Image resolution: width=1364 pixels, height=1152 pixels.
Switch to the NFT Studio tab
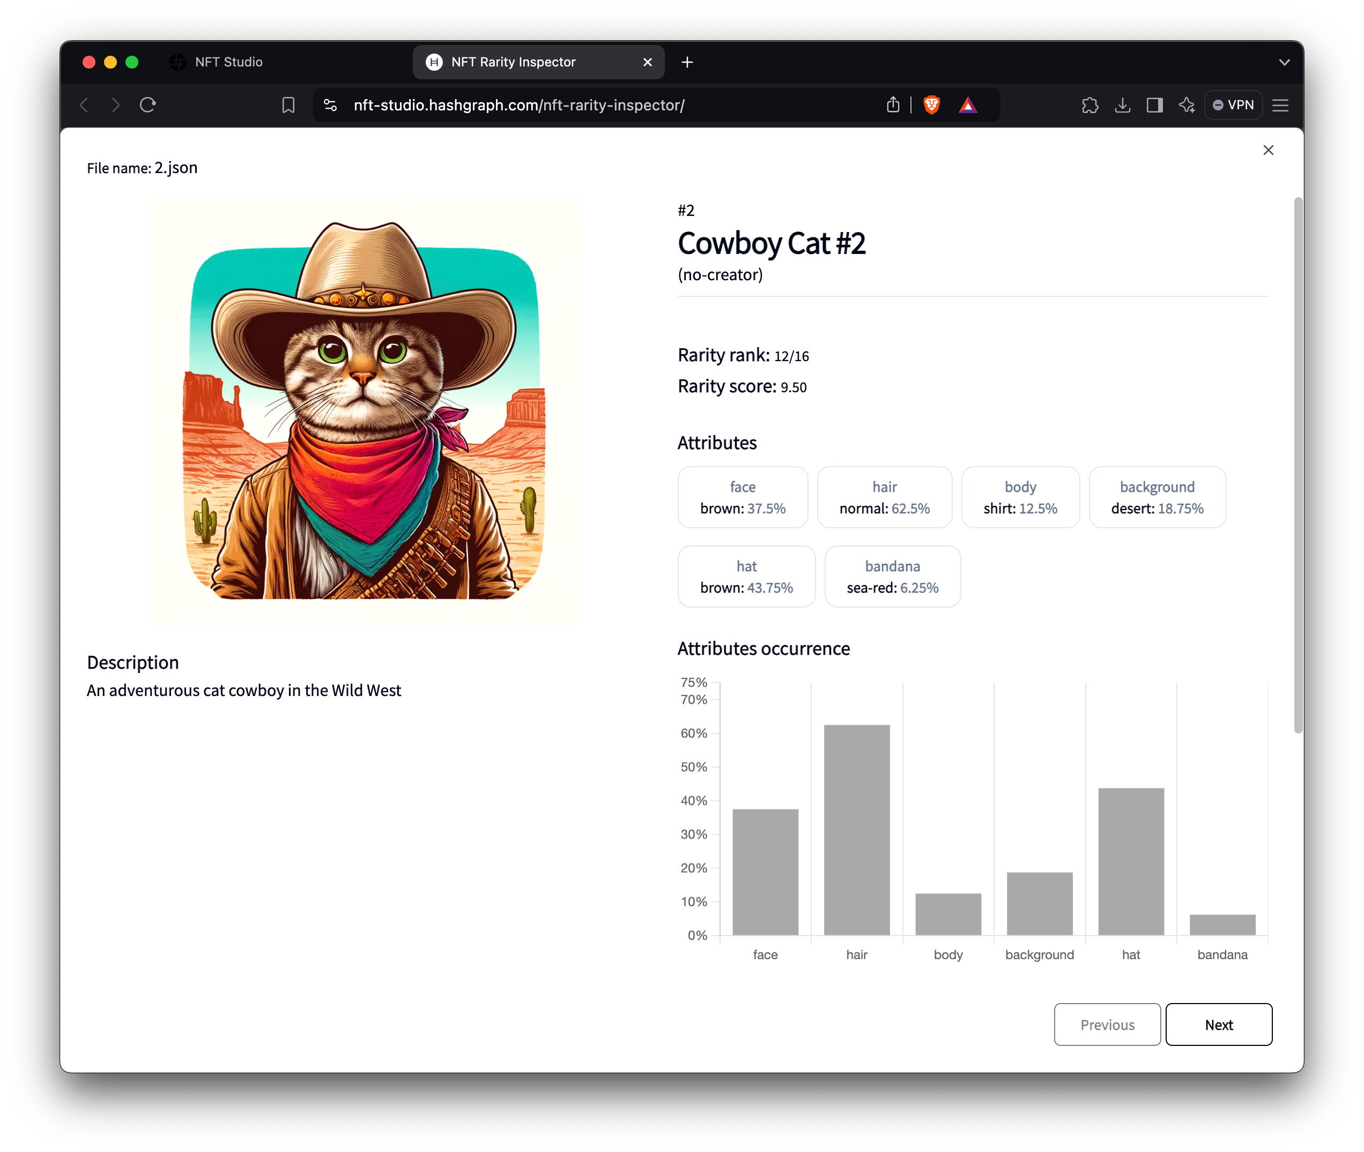click(x=228, y=62)
